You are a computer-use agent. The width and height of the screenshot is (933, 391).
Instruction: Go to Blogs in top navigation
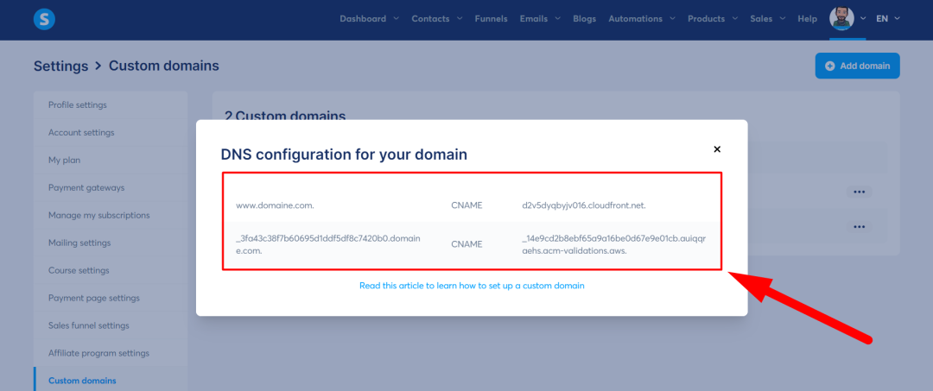(x=584, y=18)
